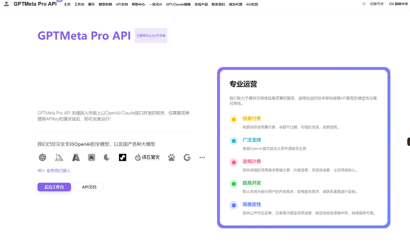Screen dimensions: 410x245
Task: Click the three-dot more models icon
Action: [x=202, y=157]
